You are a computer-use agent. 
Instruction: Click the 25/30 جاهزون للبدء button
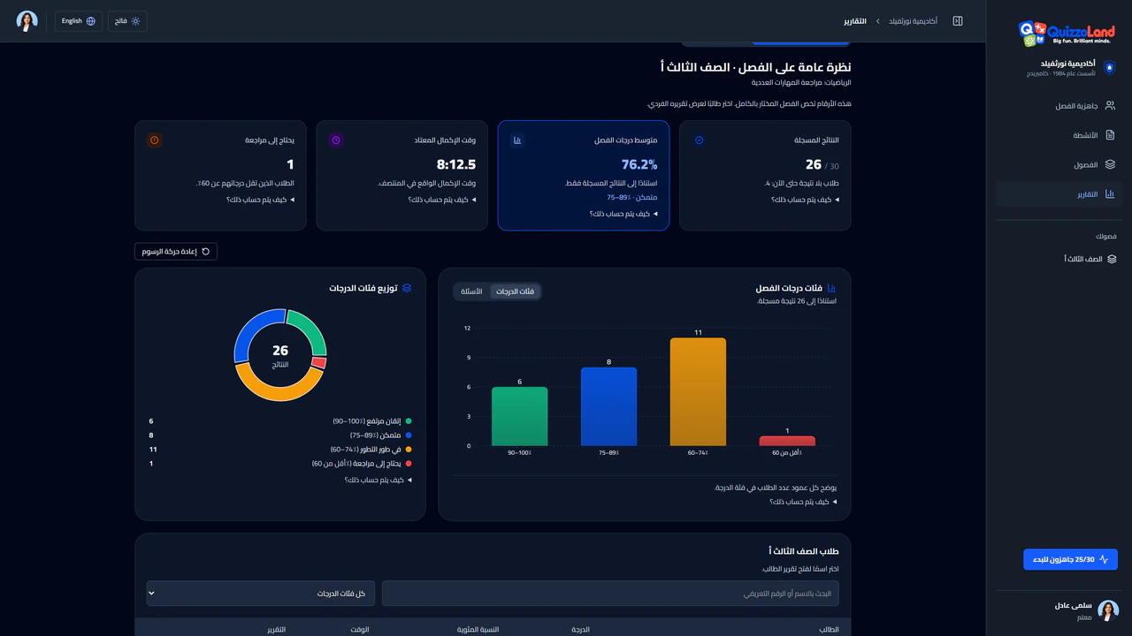[x=1070, y=559]
